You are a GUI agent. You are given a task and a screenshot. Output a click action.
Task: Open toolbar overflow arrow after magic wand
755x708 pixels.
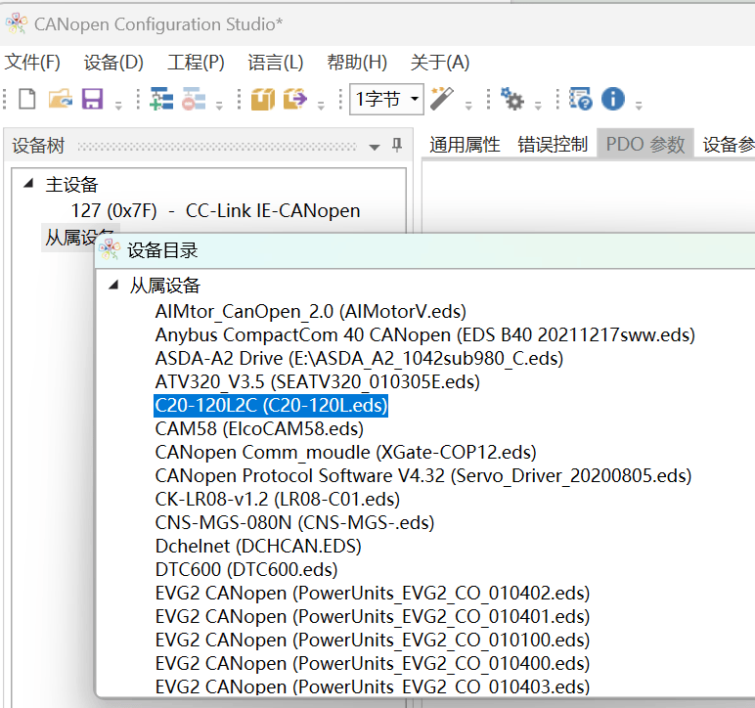click(468, 105)
